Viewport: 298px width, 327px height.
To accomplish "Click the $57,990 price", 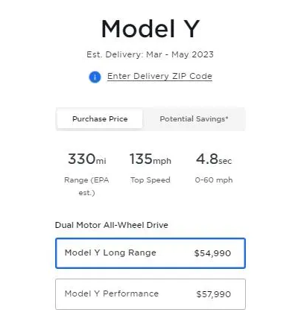I will (214, 294).
